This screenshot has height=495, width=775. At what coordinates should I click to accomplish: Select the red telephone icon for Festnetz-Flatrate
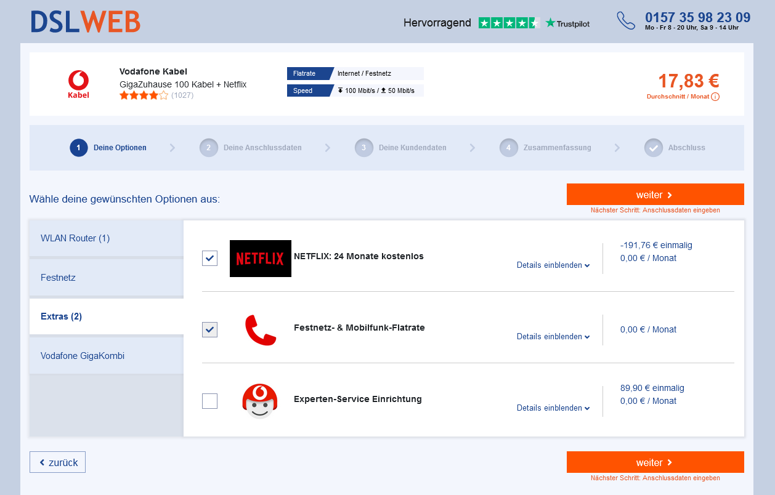(x=260, y=329)
